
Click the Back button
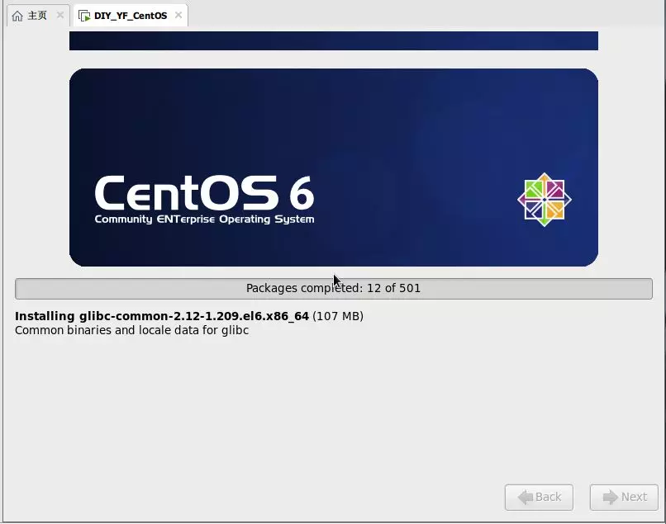(539, 498)
